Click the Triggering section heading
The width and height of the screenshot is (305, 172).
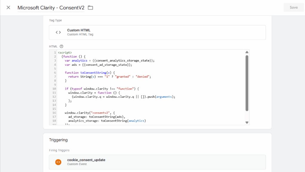point(58,140)
